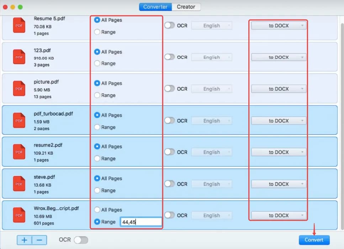This screenshot has height=249, width=344.
Task: Open the 'to DOCX' dropdown for picture.pdf
Action: click(x=279, y=89)
